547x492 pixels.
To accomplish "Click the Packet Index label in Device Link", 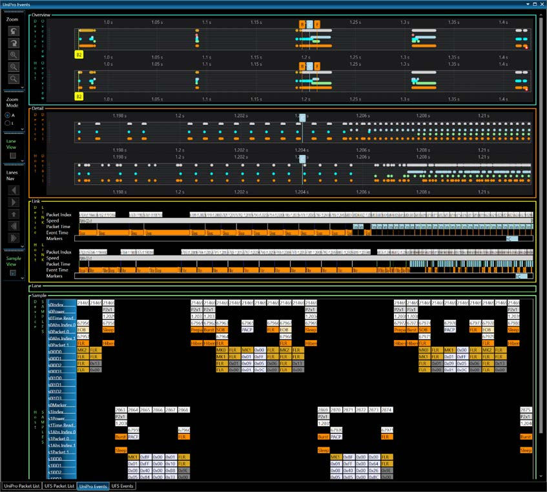I will 59,215.
